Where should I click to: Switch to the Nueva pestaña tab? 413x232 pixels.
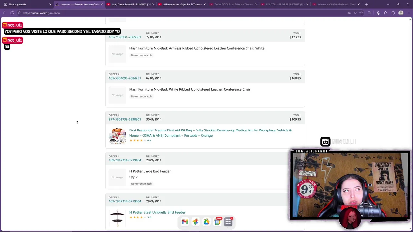point(27,5)
